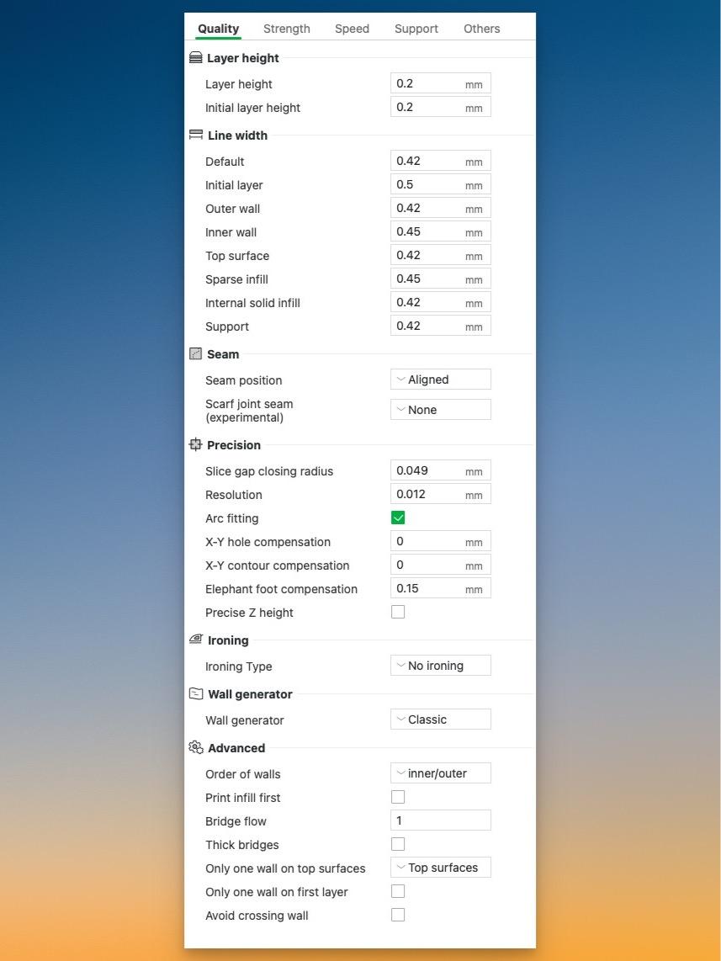Viewport: 721px width, 961px height.
Task: Click the Ironing section icon
Action: (x=195, y=640)
